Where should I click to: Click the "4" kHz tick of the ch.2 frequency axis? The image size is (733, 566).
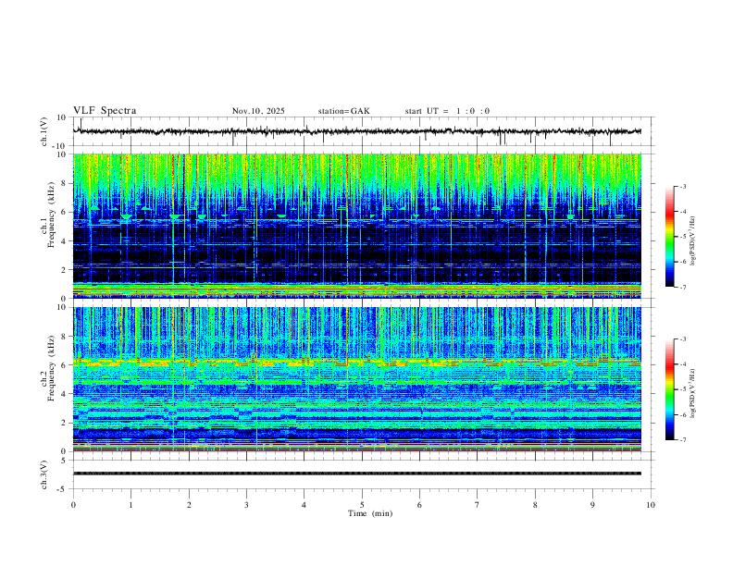pyautogui.click(x=65, y=394)
